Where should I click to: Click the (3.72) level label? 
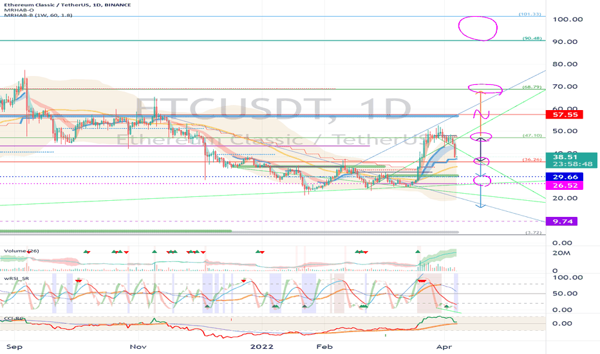(533, 232)
